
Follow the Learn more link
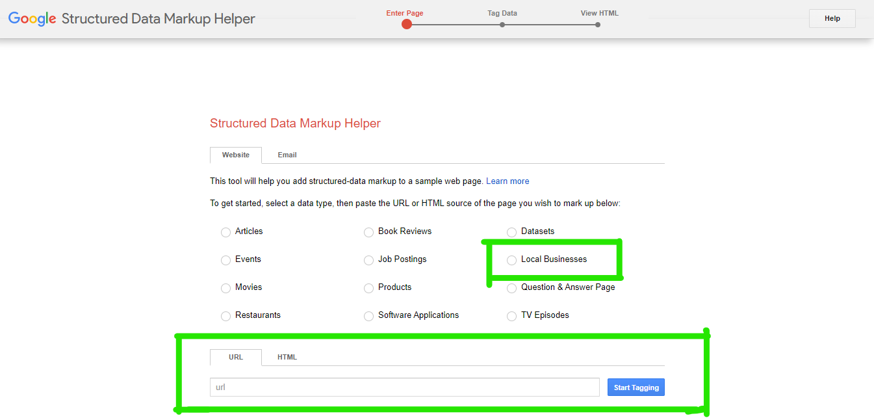click(508, 181)
